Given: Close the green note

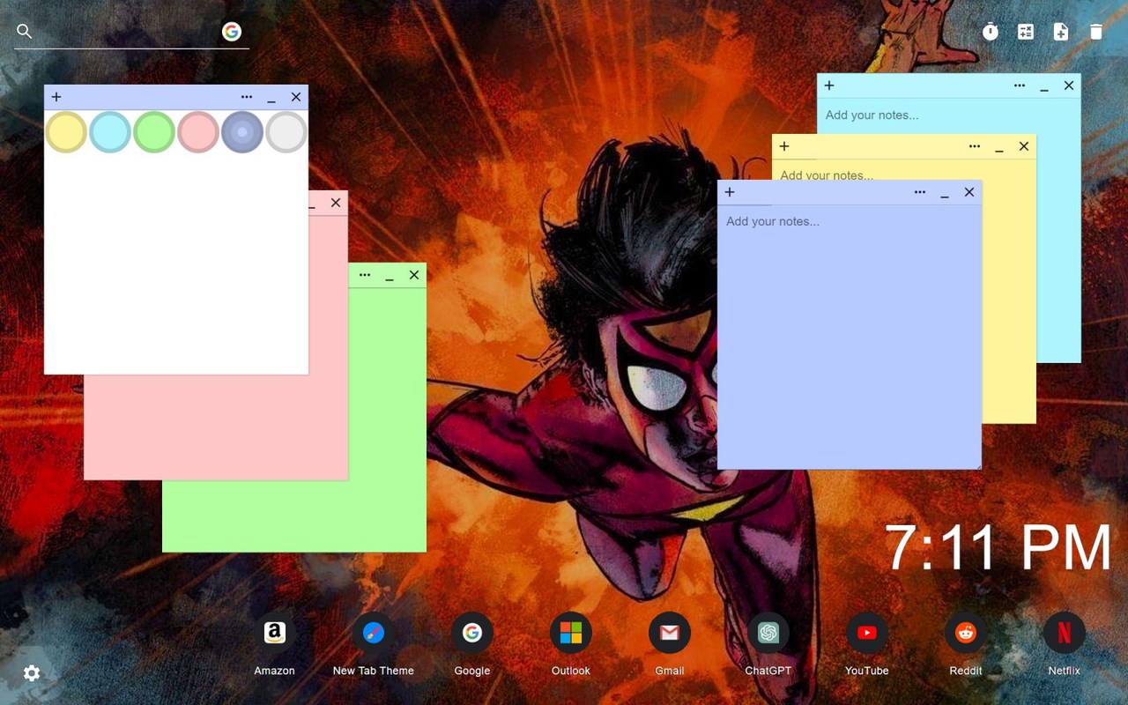Looking at the screenshot, I should [414, 275].
